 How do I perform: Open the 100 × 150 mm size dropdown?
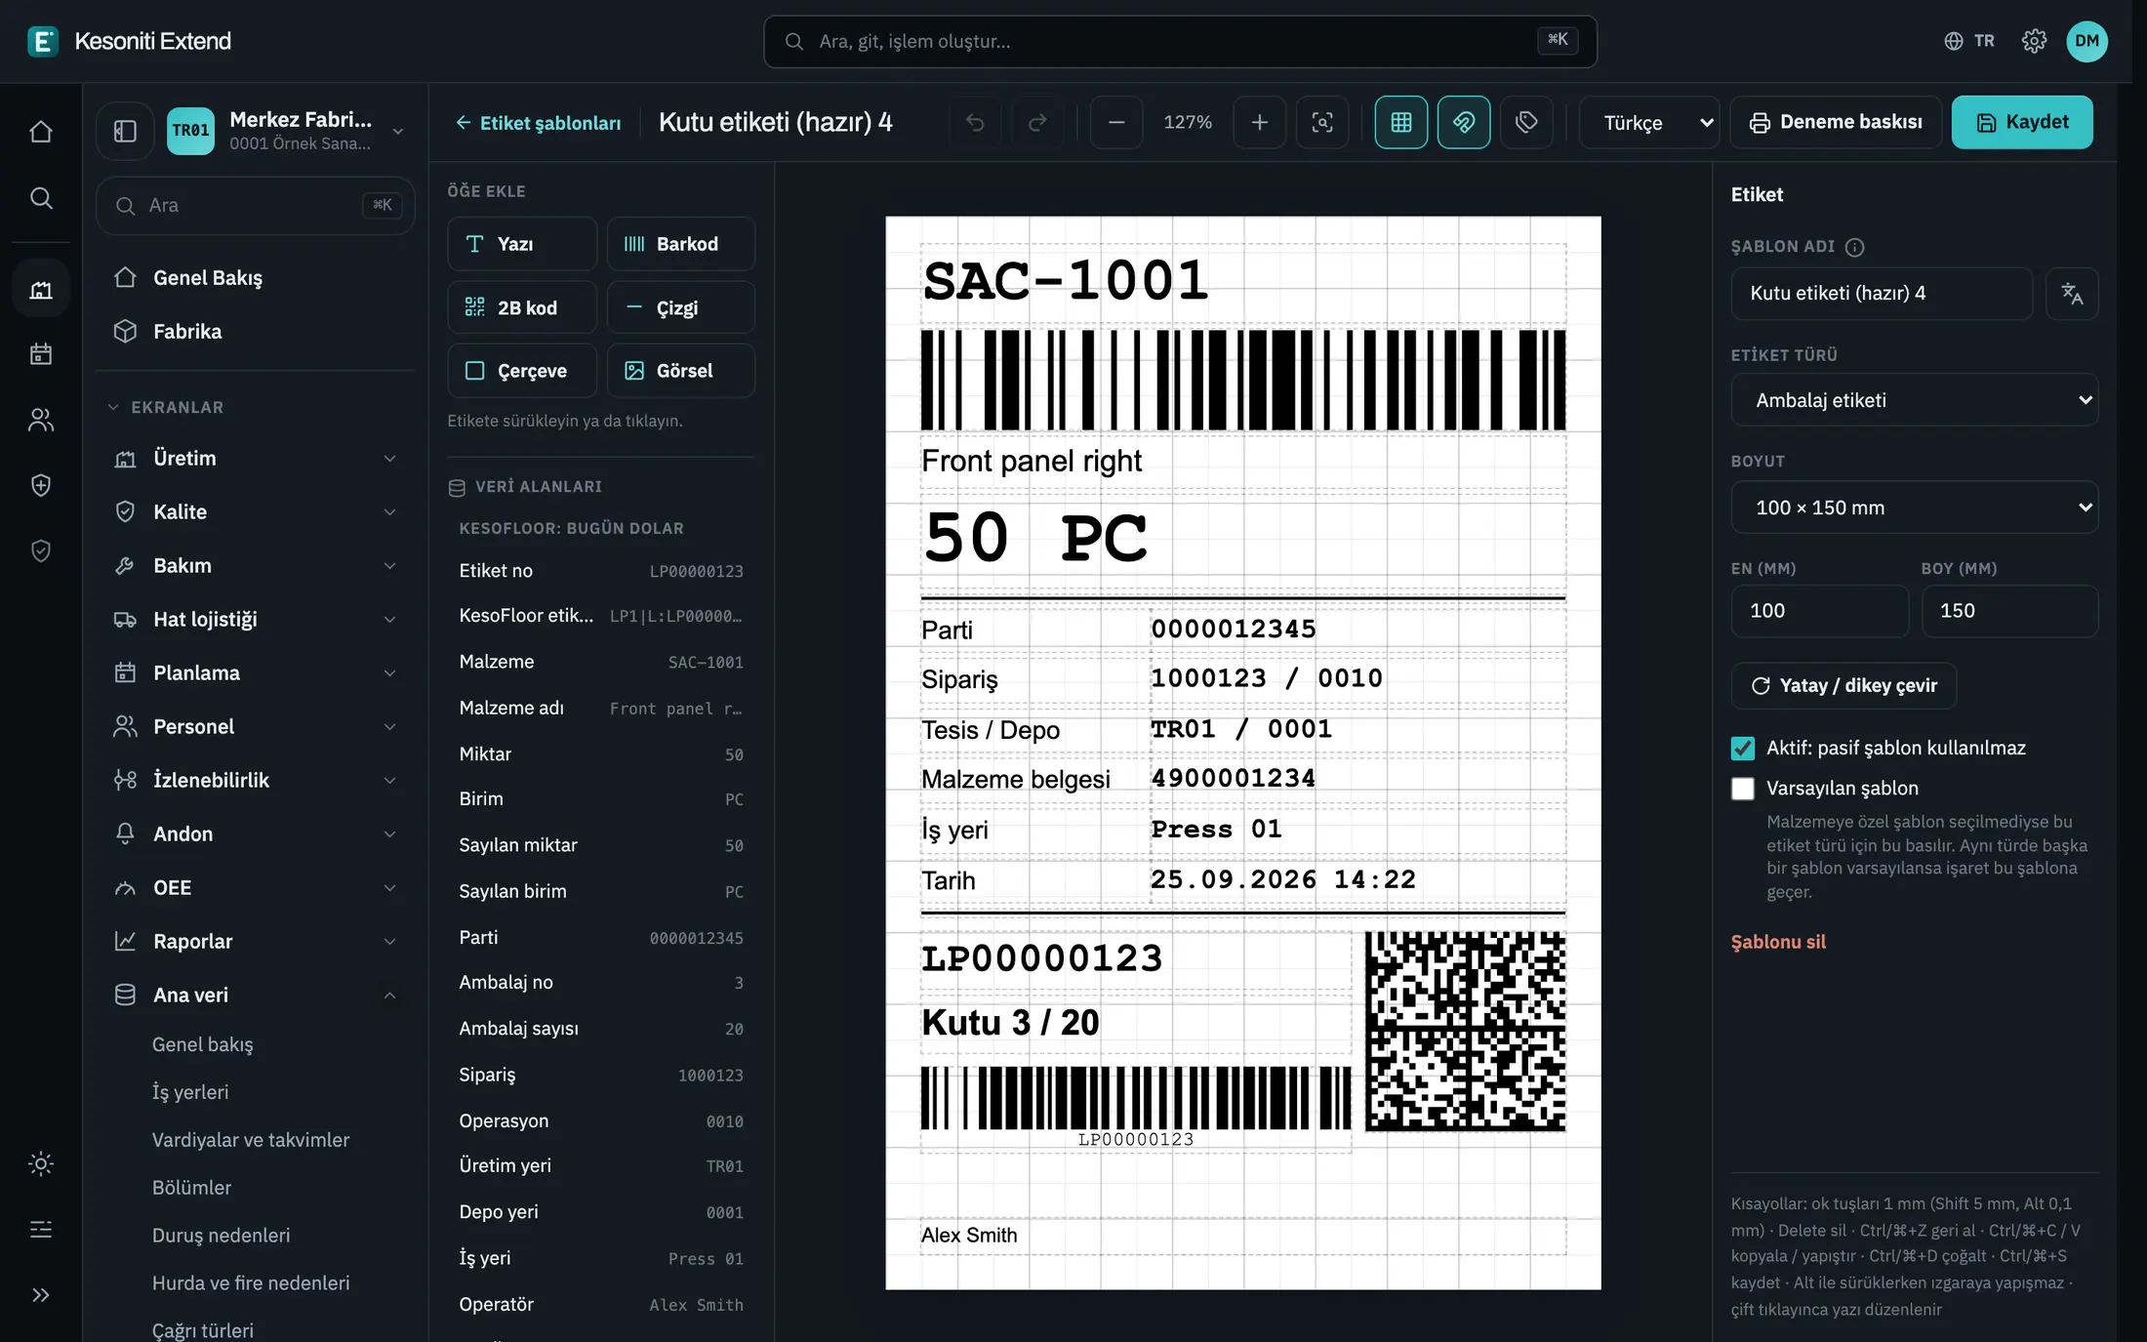pos(1914,508)
